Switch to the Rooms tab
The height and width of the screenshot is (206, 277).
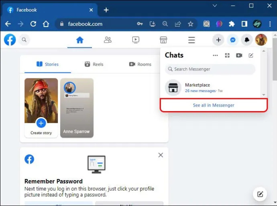click(140, 64)
